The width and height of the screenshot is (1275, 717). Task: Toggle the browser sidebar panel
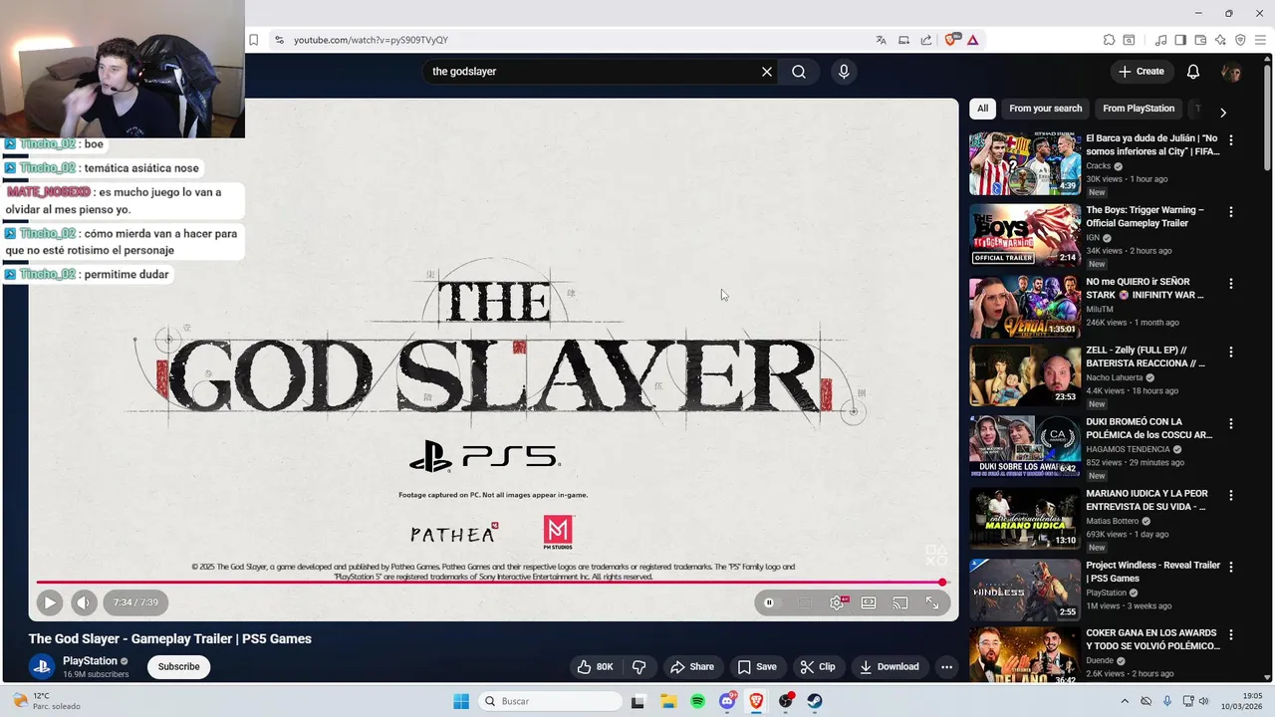1180,40
